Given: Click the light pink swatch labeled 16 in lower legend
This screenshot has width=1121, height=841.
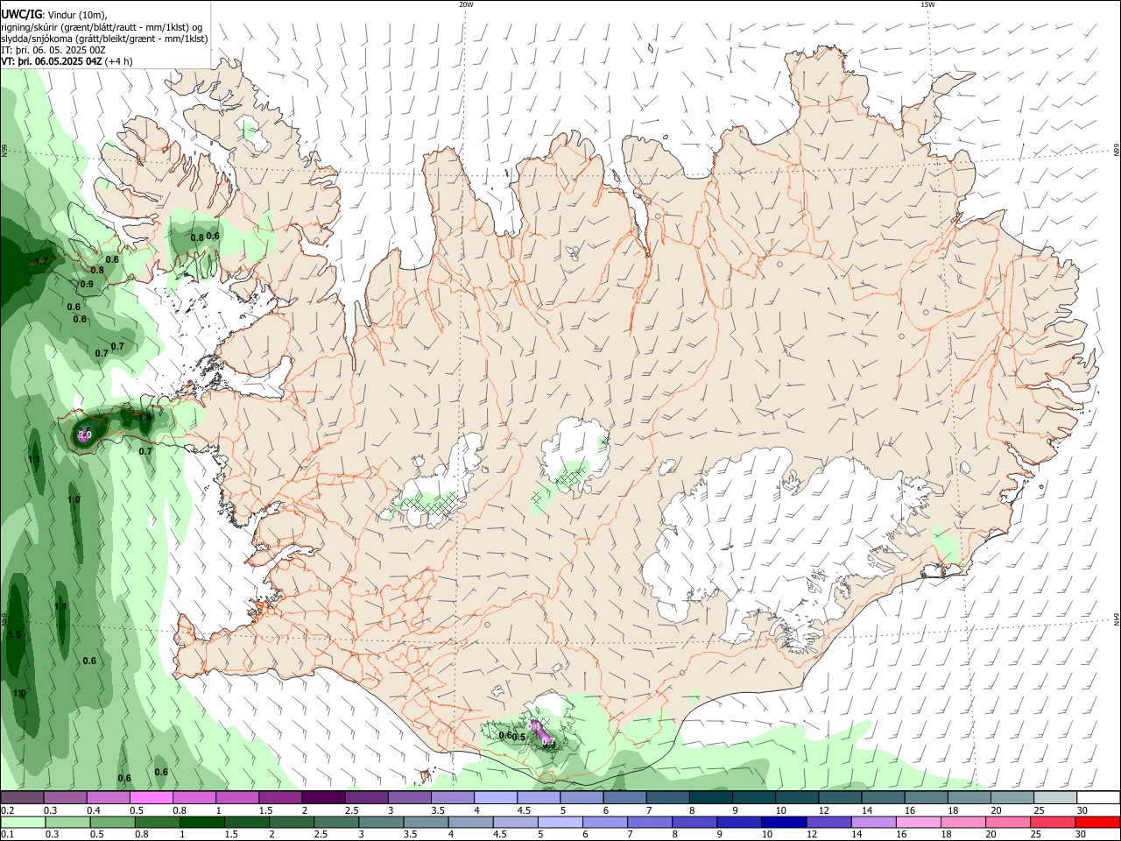Looking at the screenshot, I should [918, 822].
